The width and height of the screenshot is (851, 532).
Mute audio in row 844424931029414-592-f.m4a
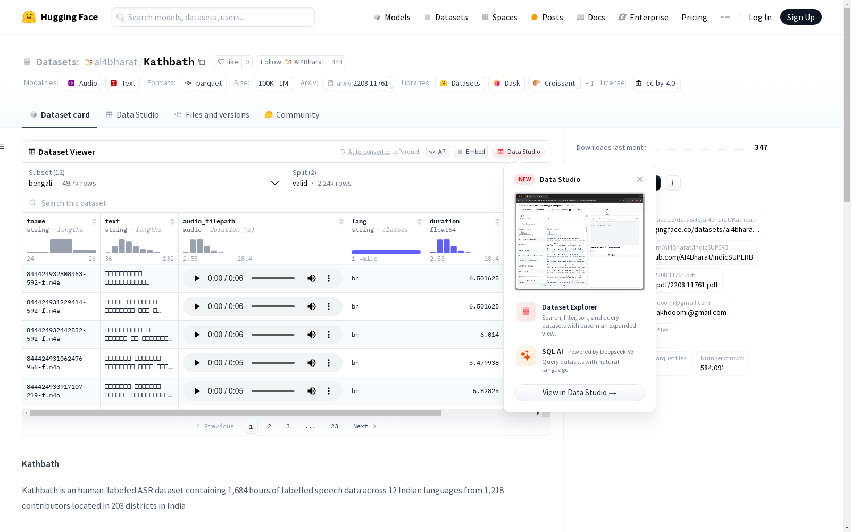[312, 306]
